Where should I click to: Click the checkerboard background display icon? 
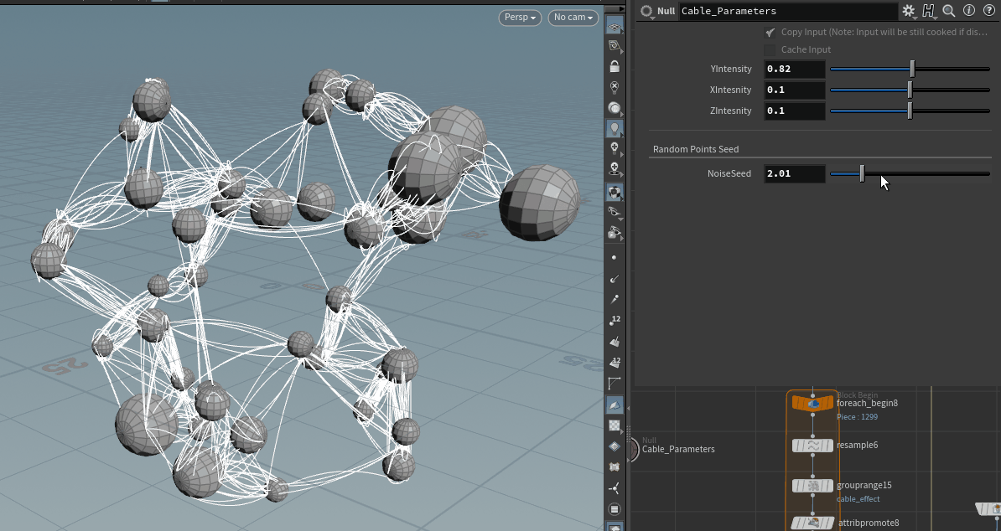pos(615,425)
